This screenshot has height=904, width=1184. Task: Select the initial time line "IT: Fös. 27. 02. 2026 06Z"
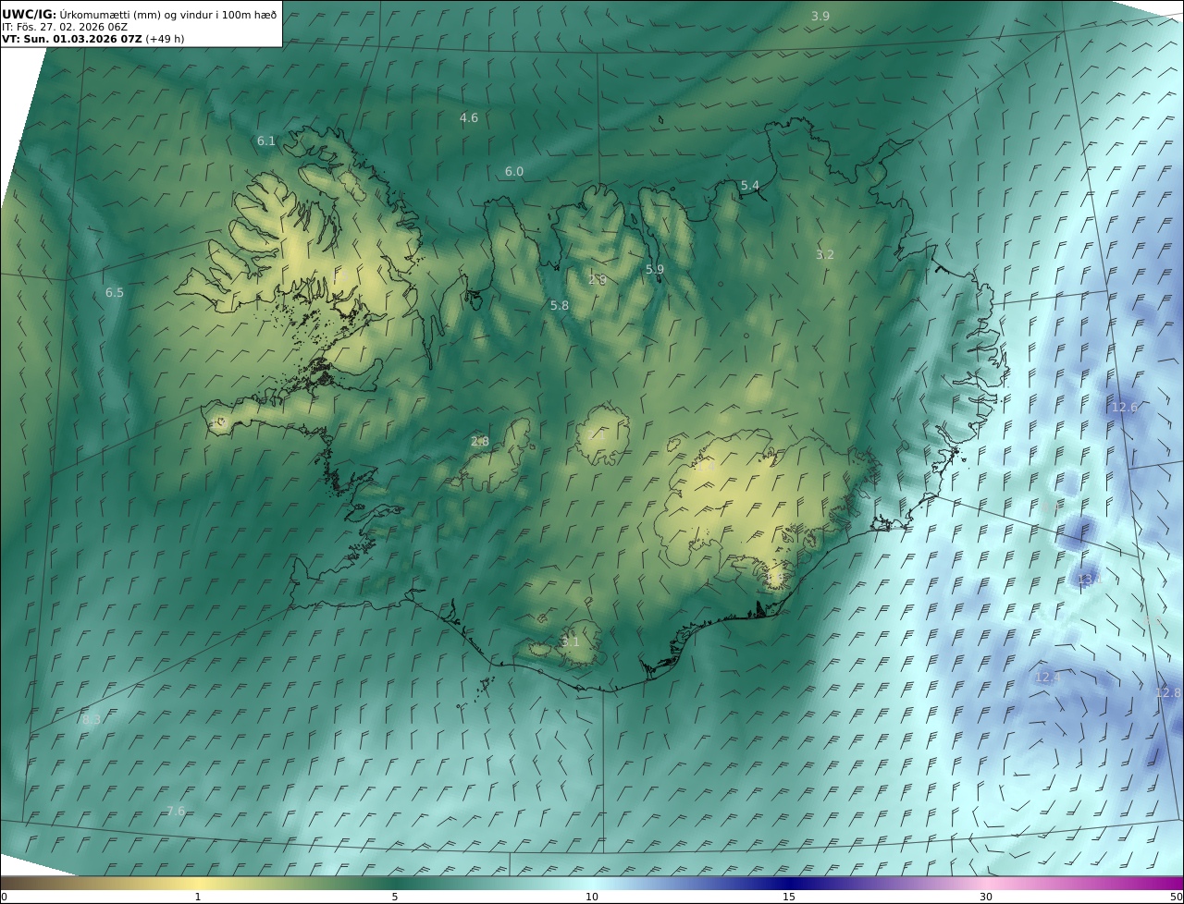pos(65,27)
